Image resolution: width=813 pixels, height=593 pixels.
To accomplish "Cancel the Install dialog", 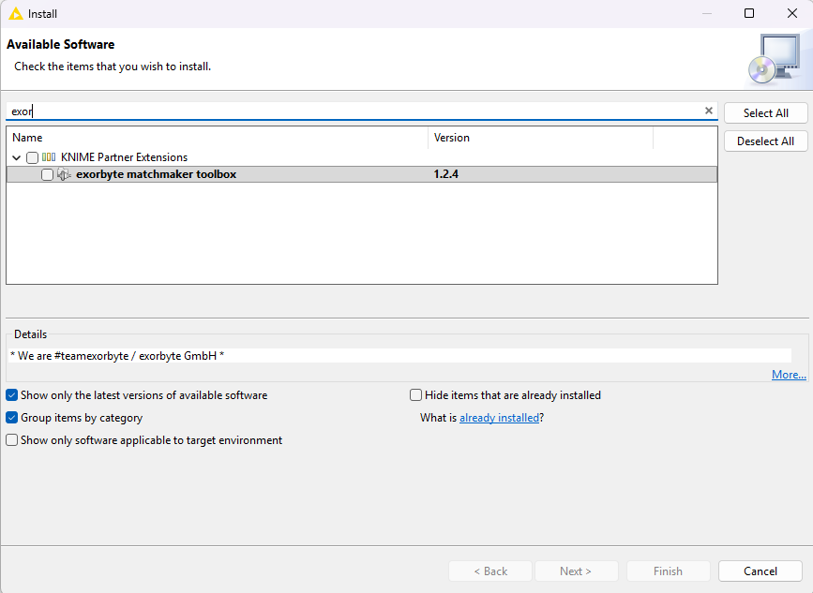I will 760,571.
